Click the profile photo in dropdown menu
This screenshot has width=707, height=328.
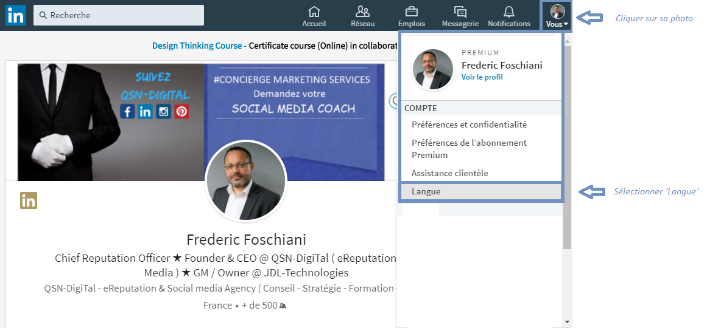(x=433, y=69)
